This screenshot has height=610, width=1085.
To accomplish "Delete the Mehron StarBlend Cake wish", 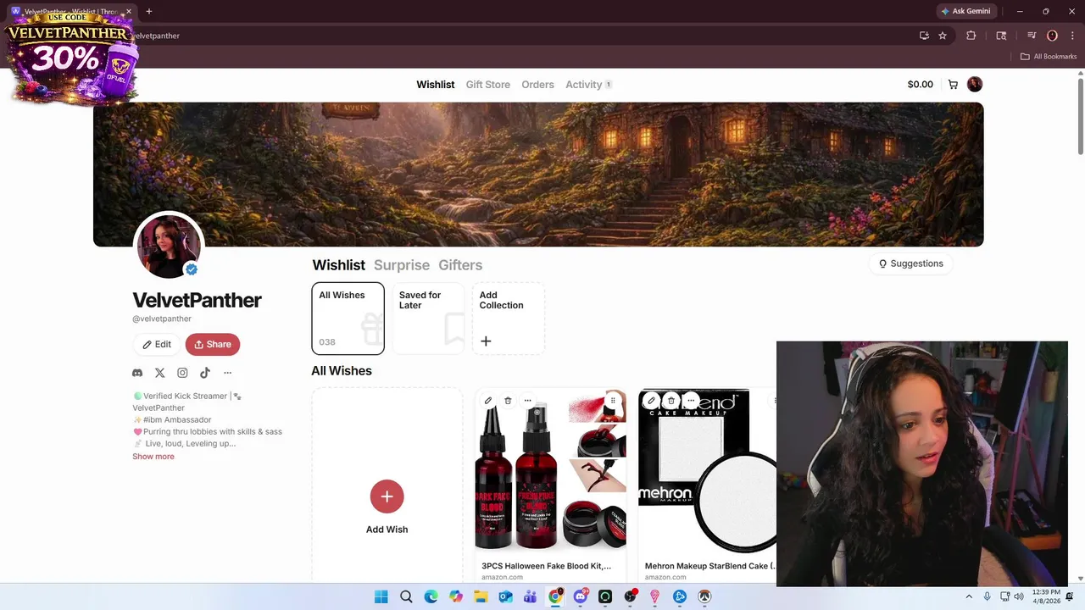I will 670,401.
